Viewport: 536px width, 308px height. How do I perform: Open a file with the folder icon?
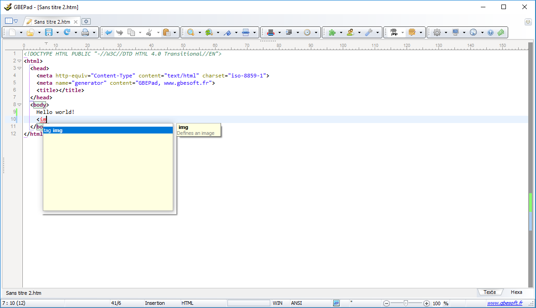tap(31, 32)
